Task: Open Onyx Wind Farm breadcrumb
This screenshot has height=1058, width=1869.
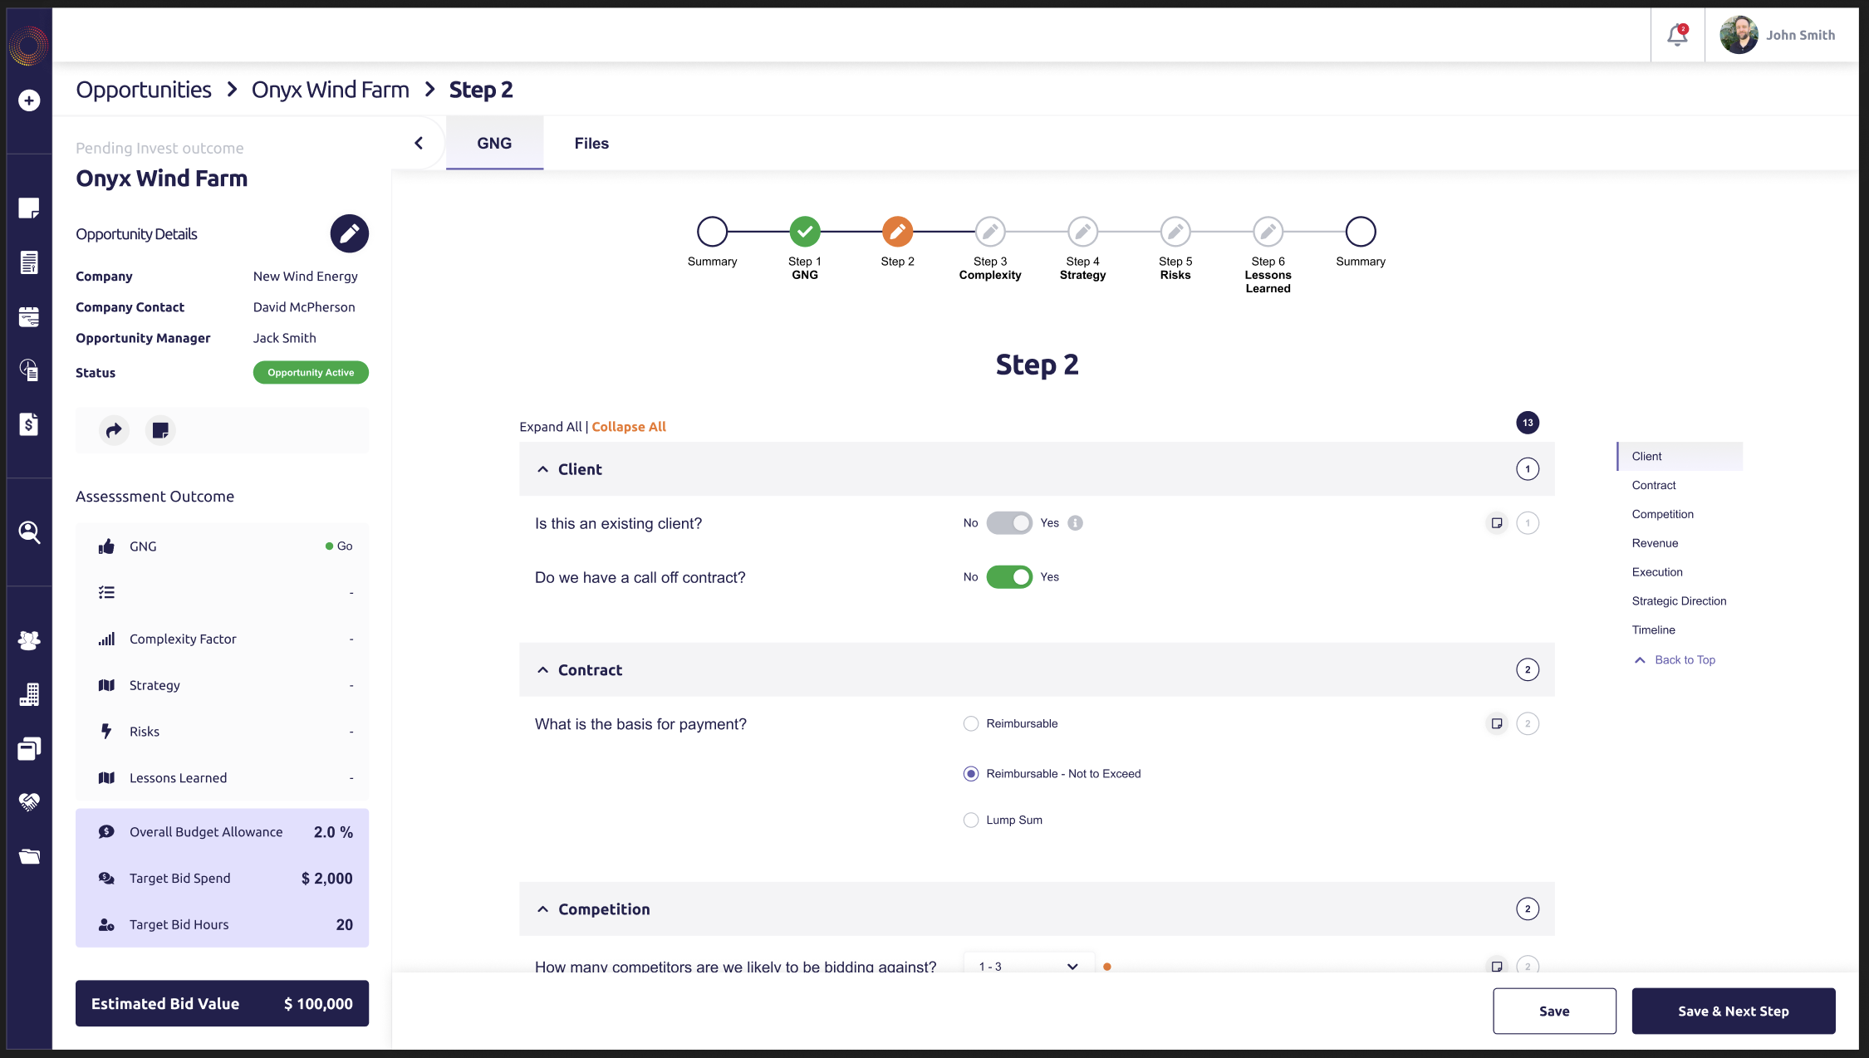Action: coord(331,90)
